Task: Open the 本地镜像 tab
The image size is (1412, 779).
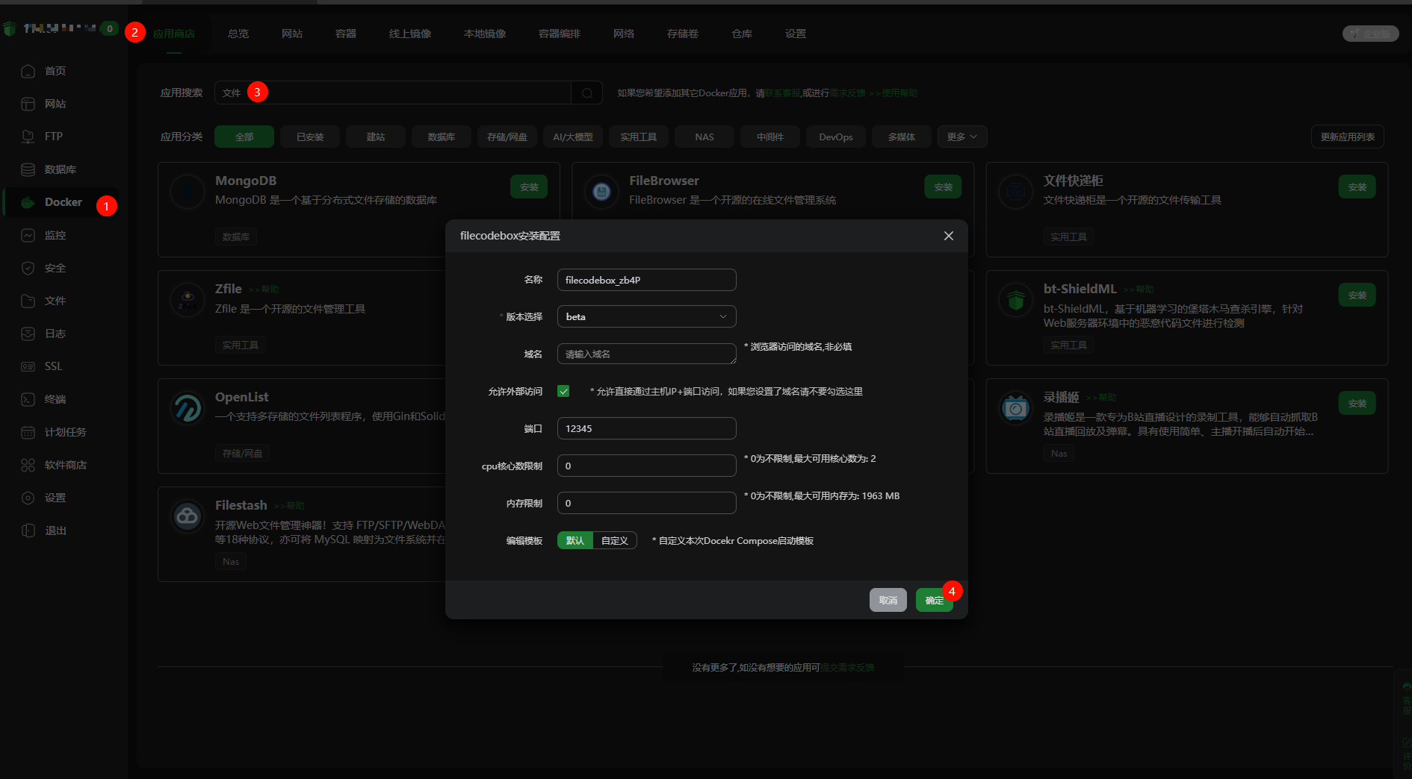Action: (484, 34)
